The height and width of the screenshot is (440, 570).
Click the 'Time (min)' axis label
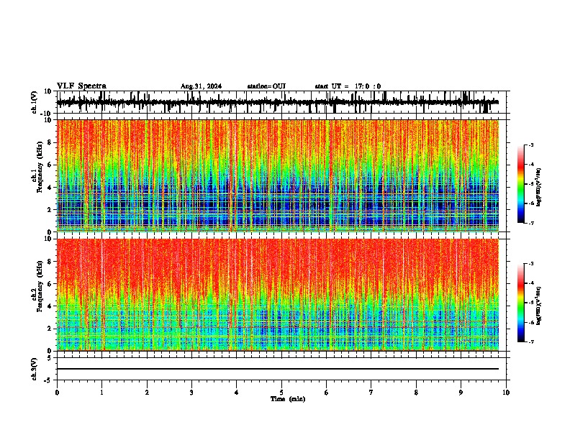pyautogui.click(x=288, y=399)
